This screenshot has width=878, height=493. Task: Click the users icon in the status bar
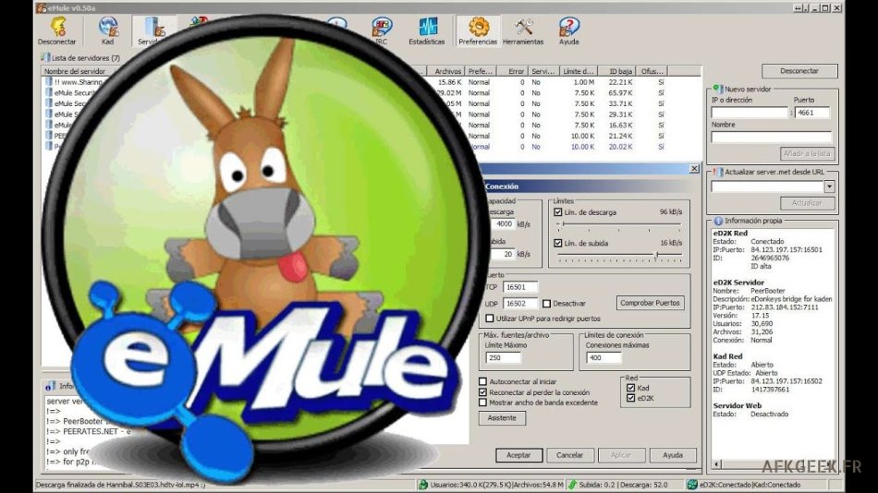423,485
